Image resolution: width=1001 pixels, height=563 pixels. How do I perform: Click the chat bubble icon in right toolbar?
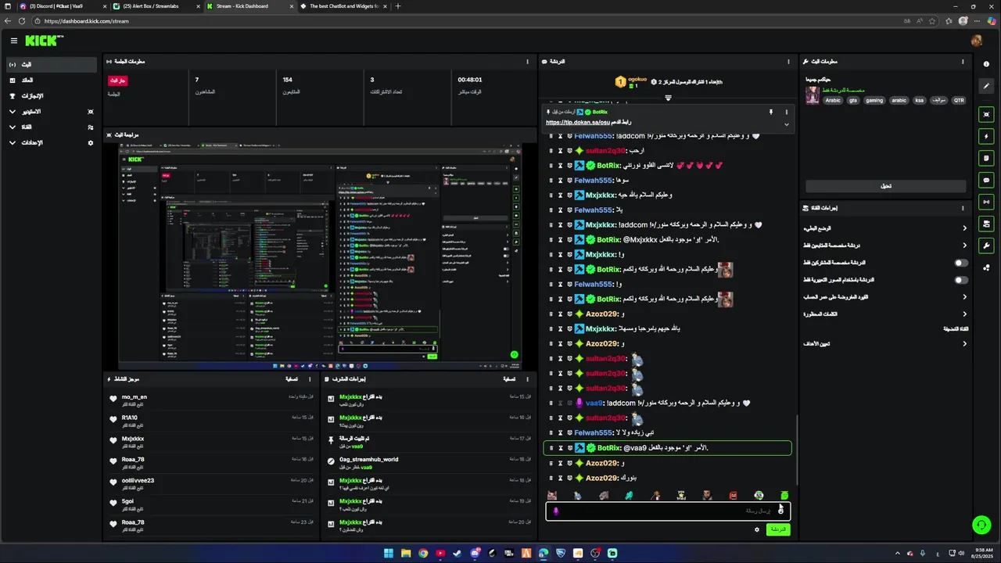point(986,180)
